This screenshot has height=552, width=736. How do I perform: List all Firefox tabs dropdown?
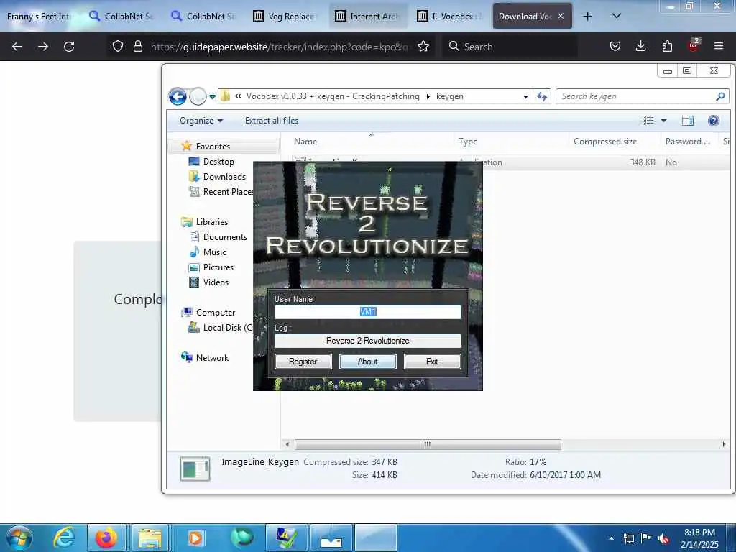tap(617, 17)
